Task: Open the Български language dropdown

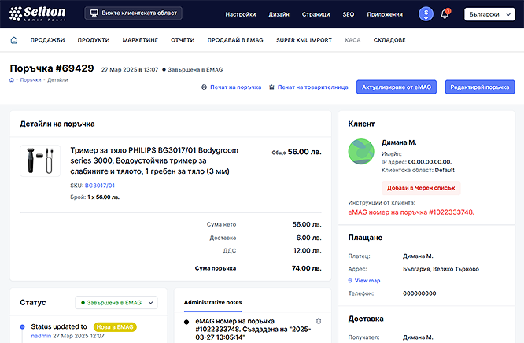Action: coord(489,14)
